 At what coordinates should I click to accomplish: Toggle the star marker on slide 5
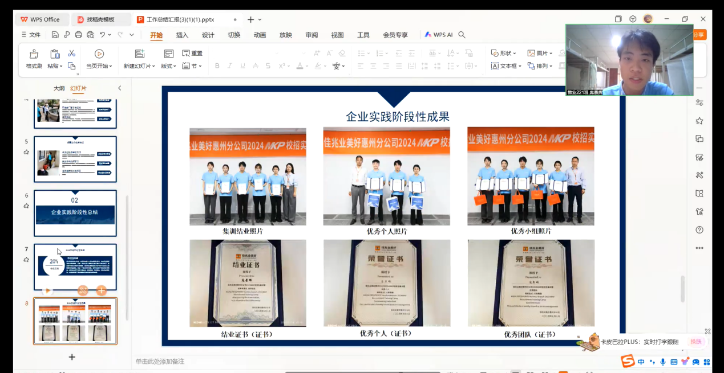(x=26, y=152)
